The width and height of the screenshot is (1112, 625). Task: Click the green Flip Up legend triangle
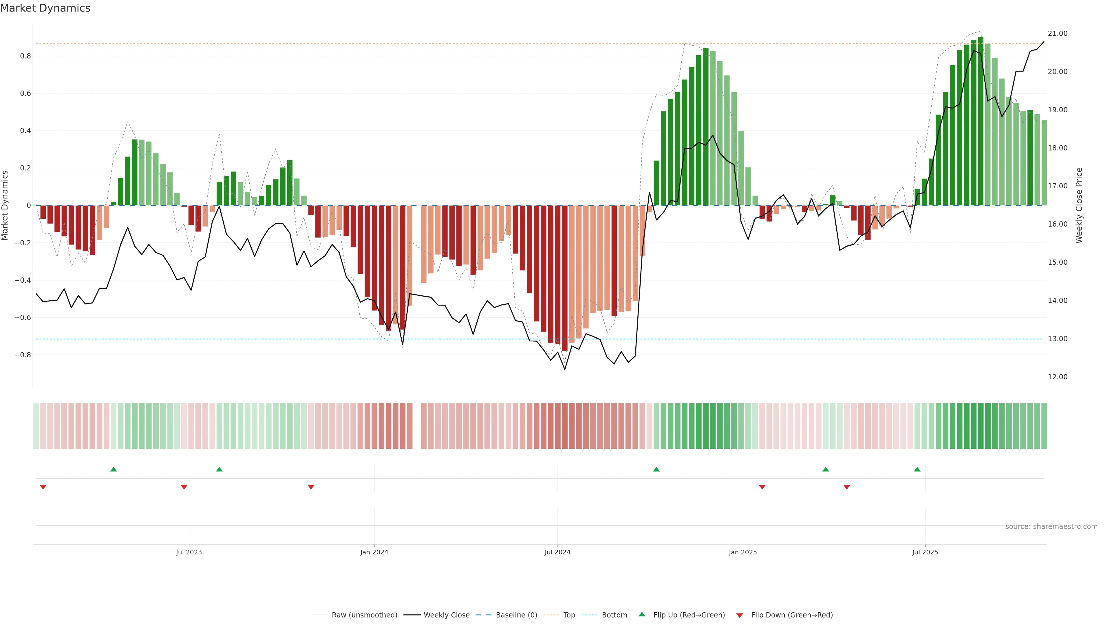click(642, 614)
